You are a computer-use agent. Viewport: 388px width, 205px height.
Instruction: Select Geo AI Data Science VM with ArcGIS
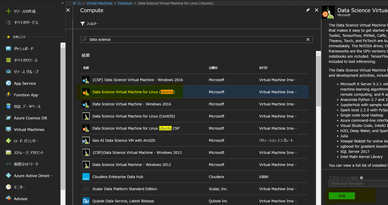tap(194, 141)
